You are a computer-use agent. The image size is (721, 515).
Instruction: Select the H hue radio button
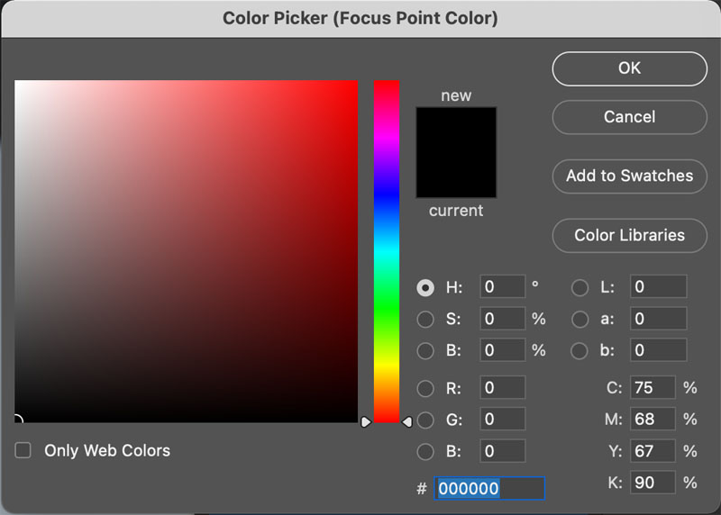(425, 287)
